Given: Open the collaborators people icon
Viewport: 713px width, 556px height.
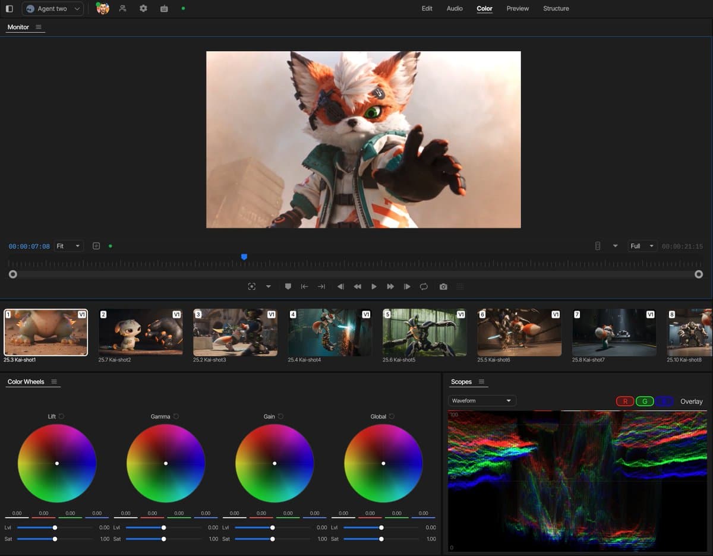Looking at the screenshot, I should [122, 8].
